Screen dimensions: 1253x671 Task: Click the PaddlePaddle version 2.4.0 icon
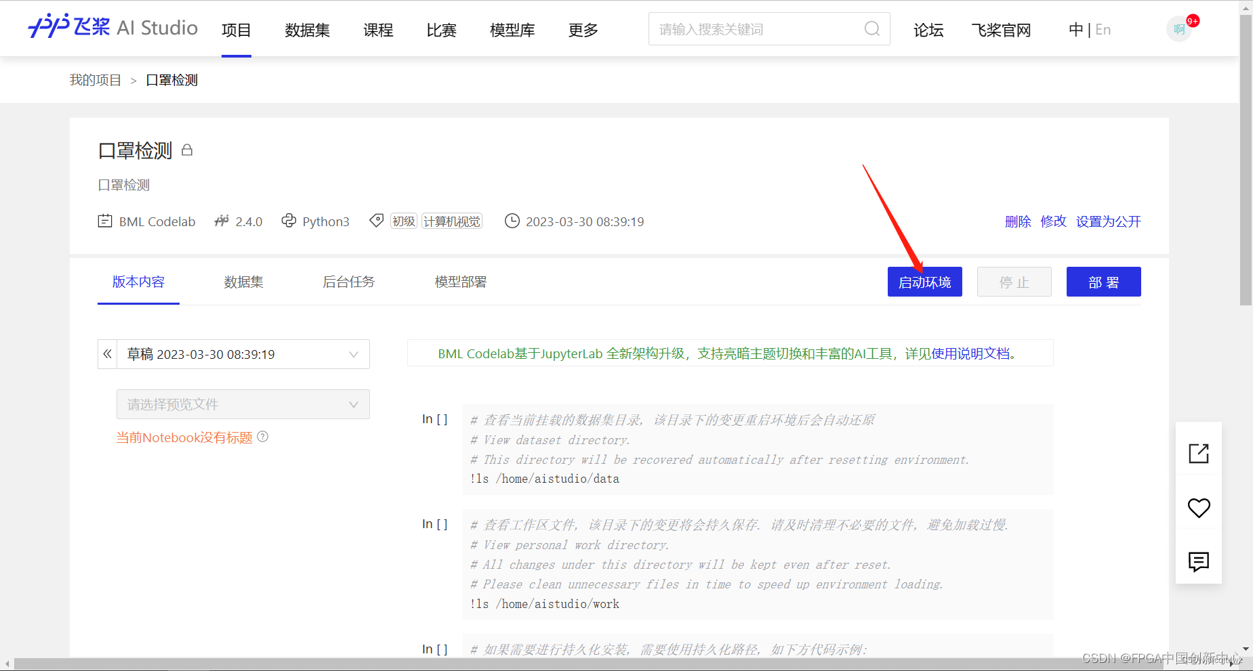pyautogui.click(x=222, y=221)
